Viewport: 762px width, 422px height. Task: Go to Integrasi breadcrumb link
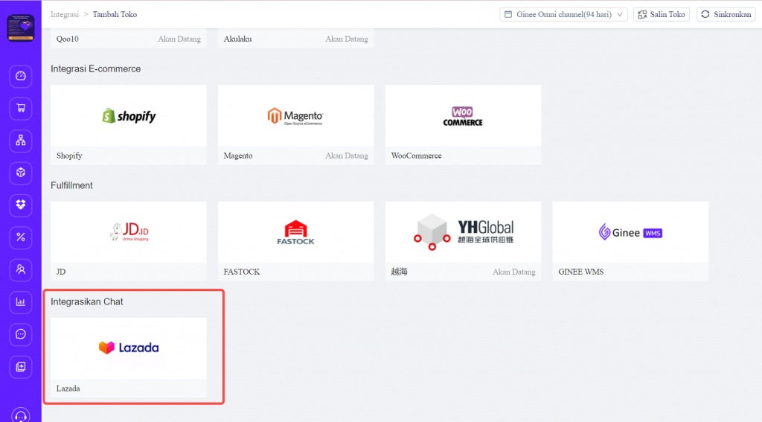[x=65, y=15]
